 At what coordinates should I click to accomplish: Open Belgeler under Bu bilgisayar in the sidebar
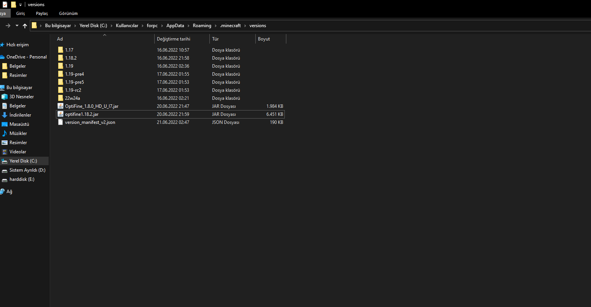(18, 106)
